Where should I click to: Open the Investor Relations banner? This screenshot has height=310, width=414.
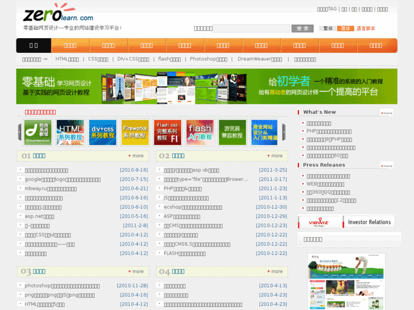click(369, 222)
